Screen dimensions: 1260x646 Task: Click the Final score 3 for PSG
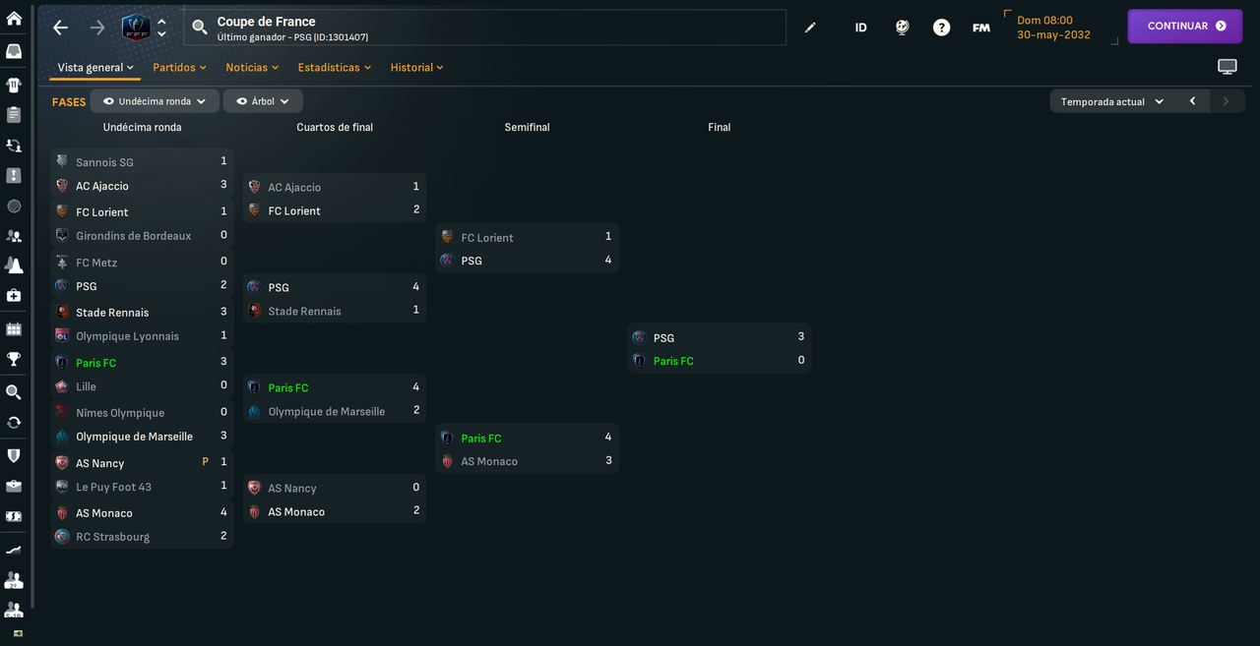[801, 337]
